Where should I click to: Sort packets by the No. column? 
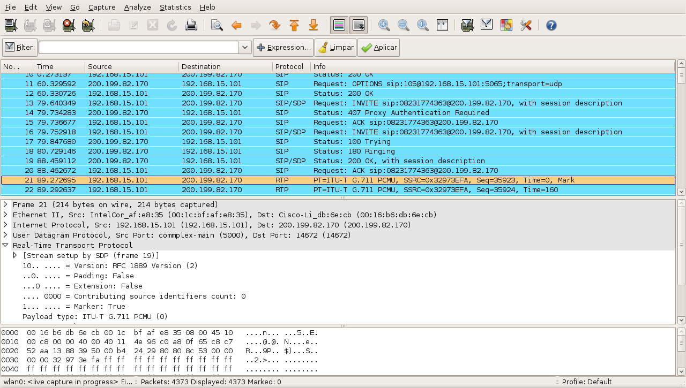coord(17,66)
